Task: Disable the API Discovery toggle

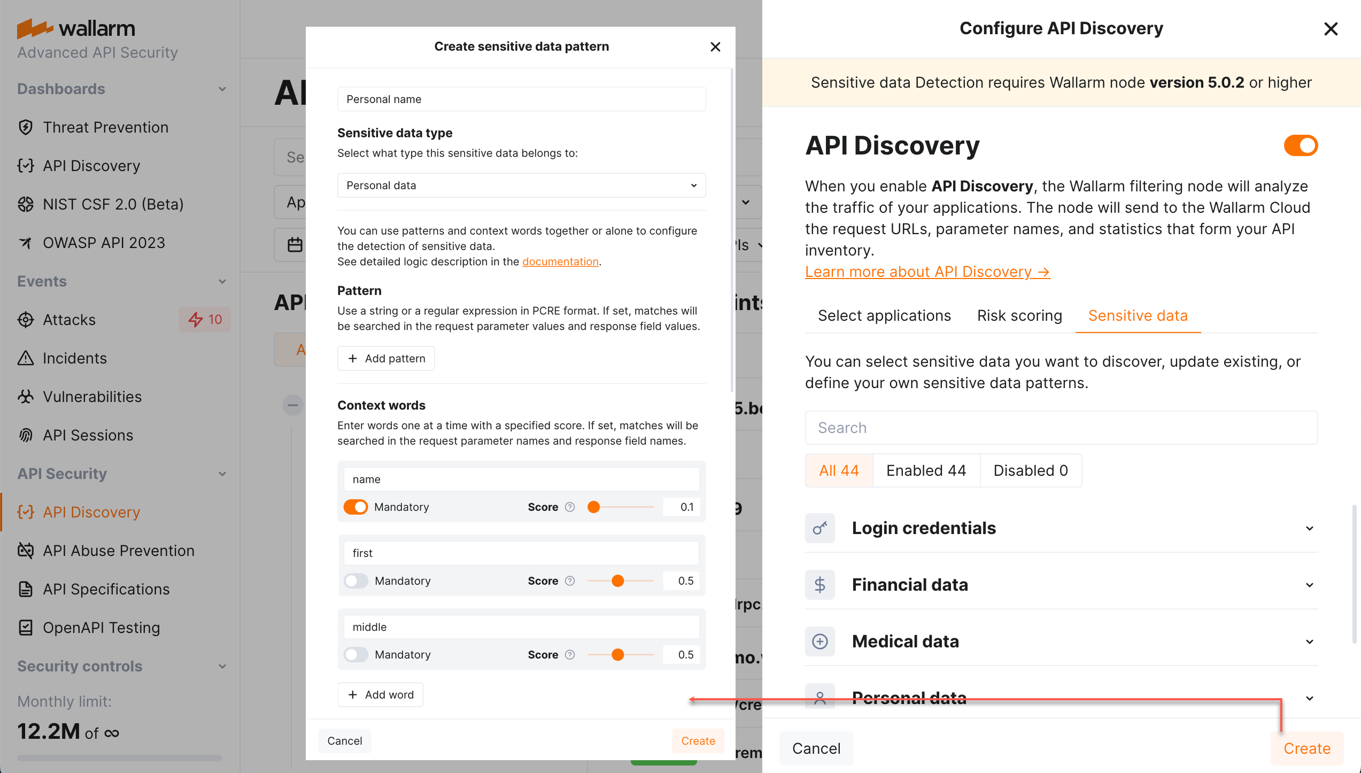Action: point(1301,145)
